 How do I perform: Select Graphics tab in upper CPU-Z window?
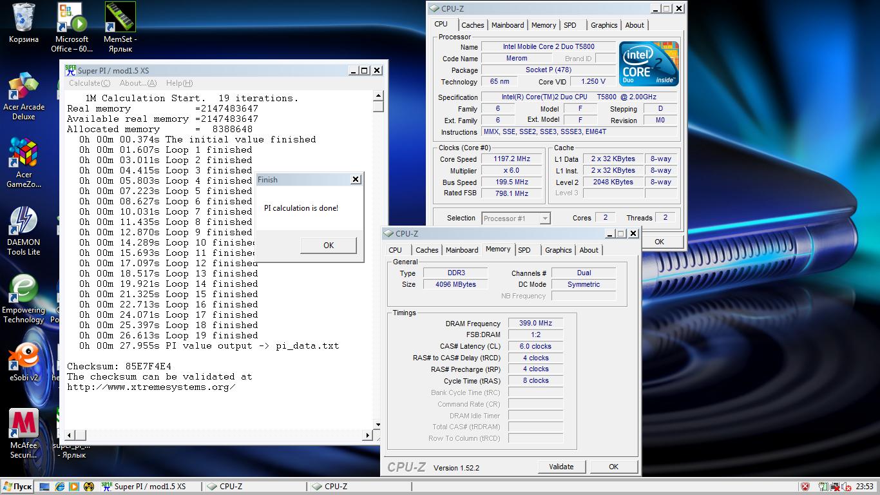click(x=604, y=25)
